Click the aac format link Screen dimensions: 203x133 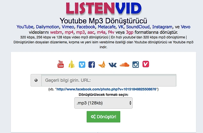91,32
